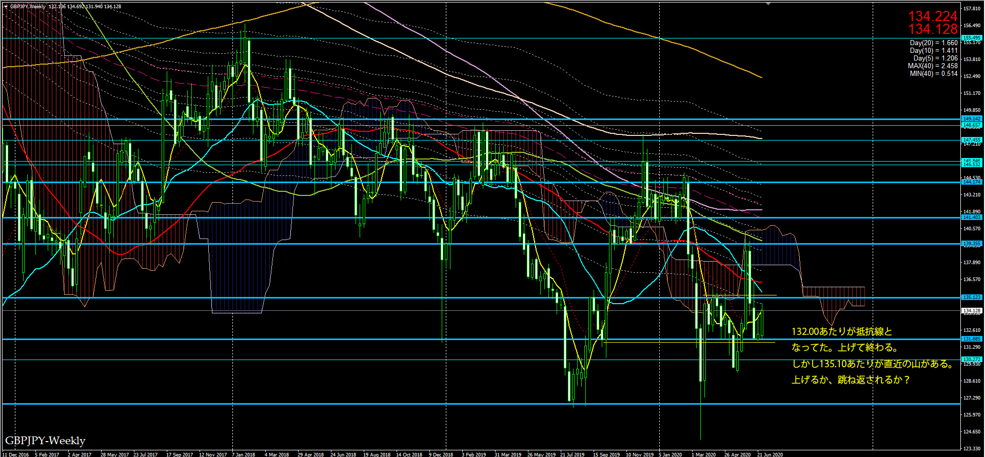Click the 128.610 price axis label
The image size is (985, 457).
pyautogui.click(x=972, y=381)
